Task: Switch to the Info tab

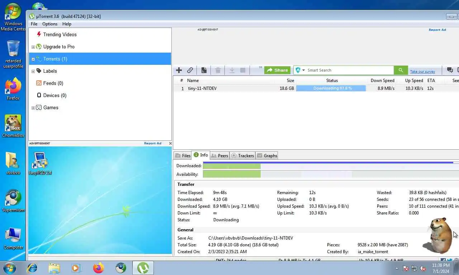Action: click(x=200, y=155)
